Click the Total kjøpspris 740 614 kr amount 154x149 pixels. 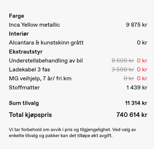pos(132,115)
